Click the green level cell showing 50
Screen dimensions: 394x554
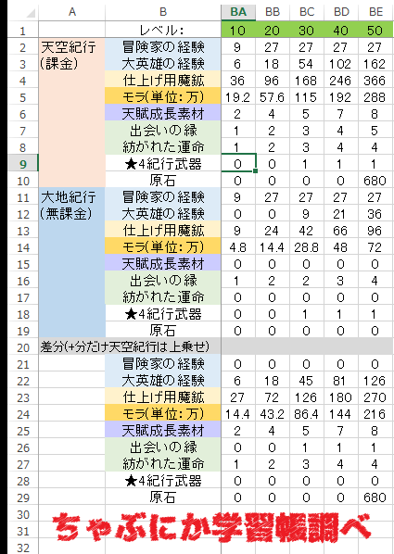[x=376, y=30]
